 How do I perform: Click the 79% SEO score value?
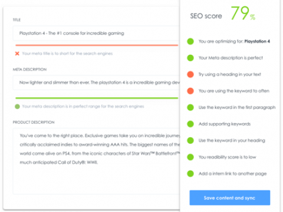(x=243, y=14)
